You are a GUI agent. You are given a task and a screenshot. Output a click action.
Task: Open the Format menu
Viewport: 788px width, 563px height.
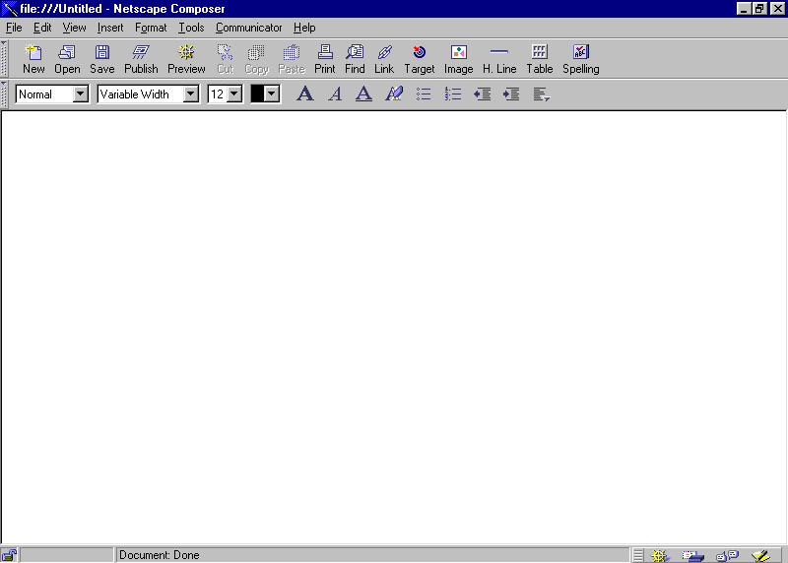coord(151,28)
